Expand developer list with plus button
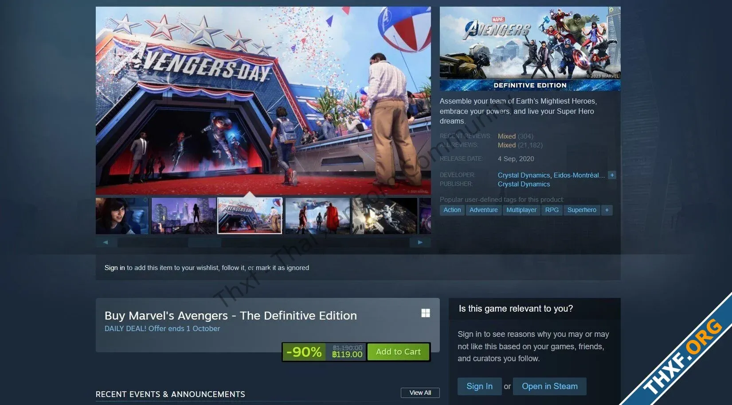Screen dimensions: 732x405 [612, 175]
